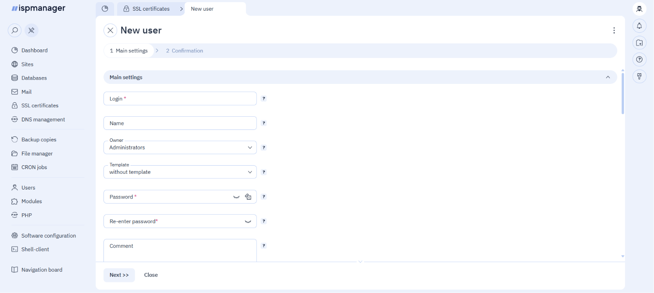Click the Shell-client terminal icon
The image size is (654, 293).
15,249
